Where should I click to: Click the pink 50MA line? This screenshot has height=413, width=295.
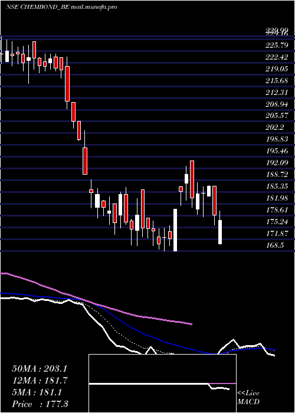click(96, 304)
